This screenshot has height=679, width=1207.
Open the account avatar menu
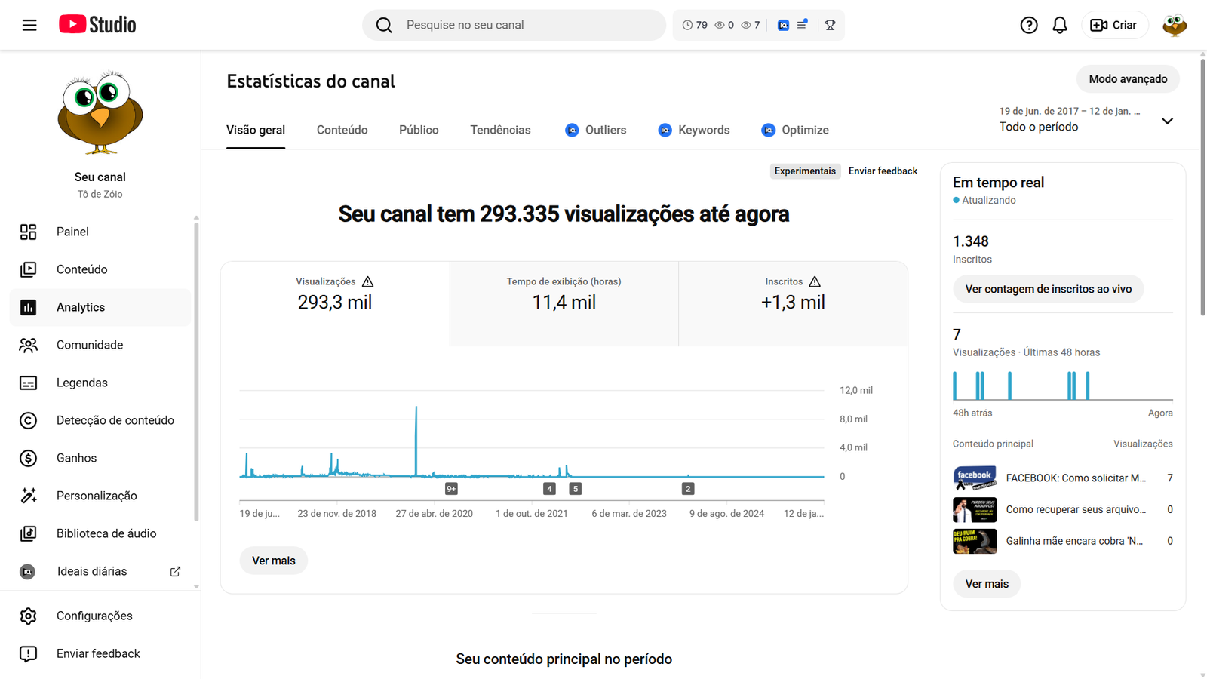[1174, 25]
